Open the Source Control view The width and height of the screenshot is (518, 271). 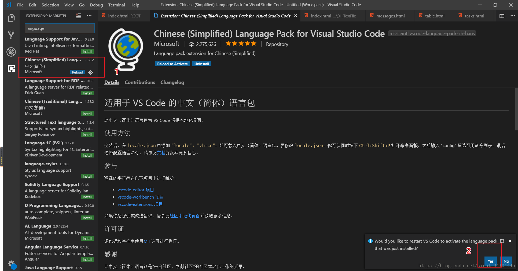11,35
